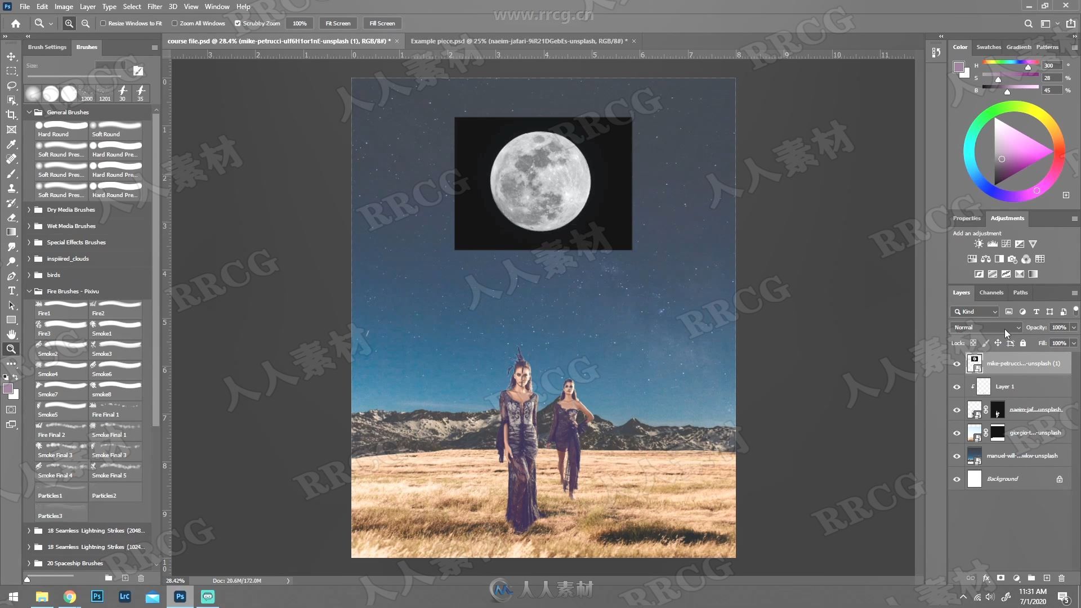This screenshot has height=608, width=1081.
Task: Expand the Fire Brushes Pixvu group
Action: (x=29, y=291)
